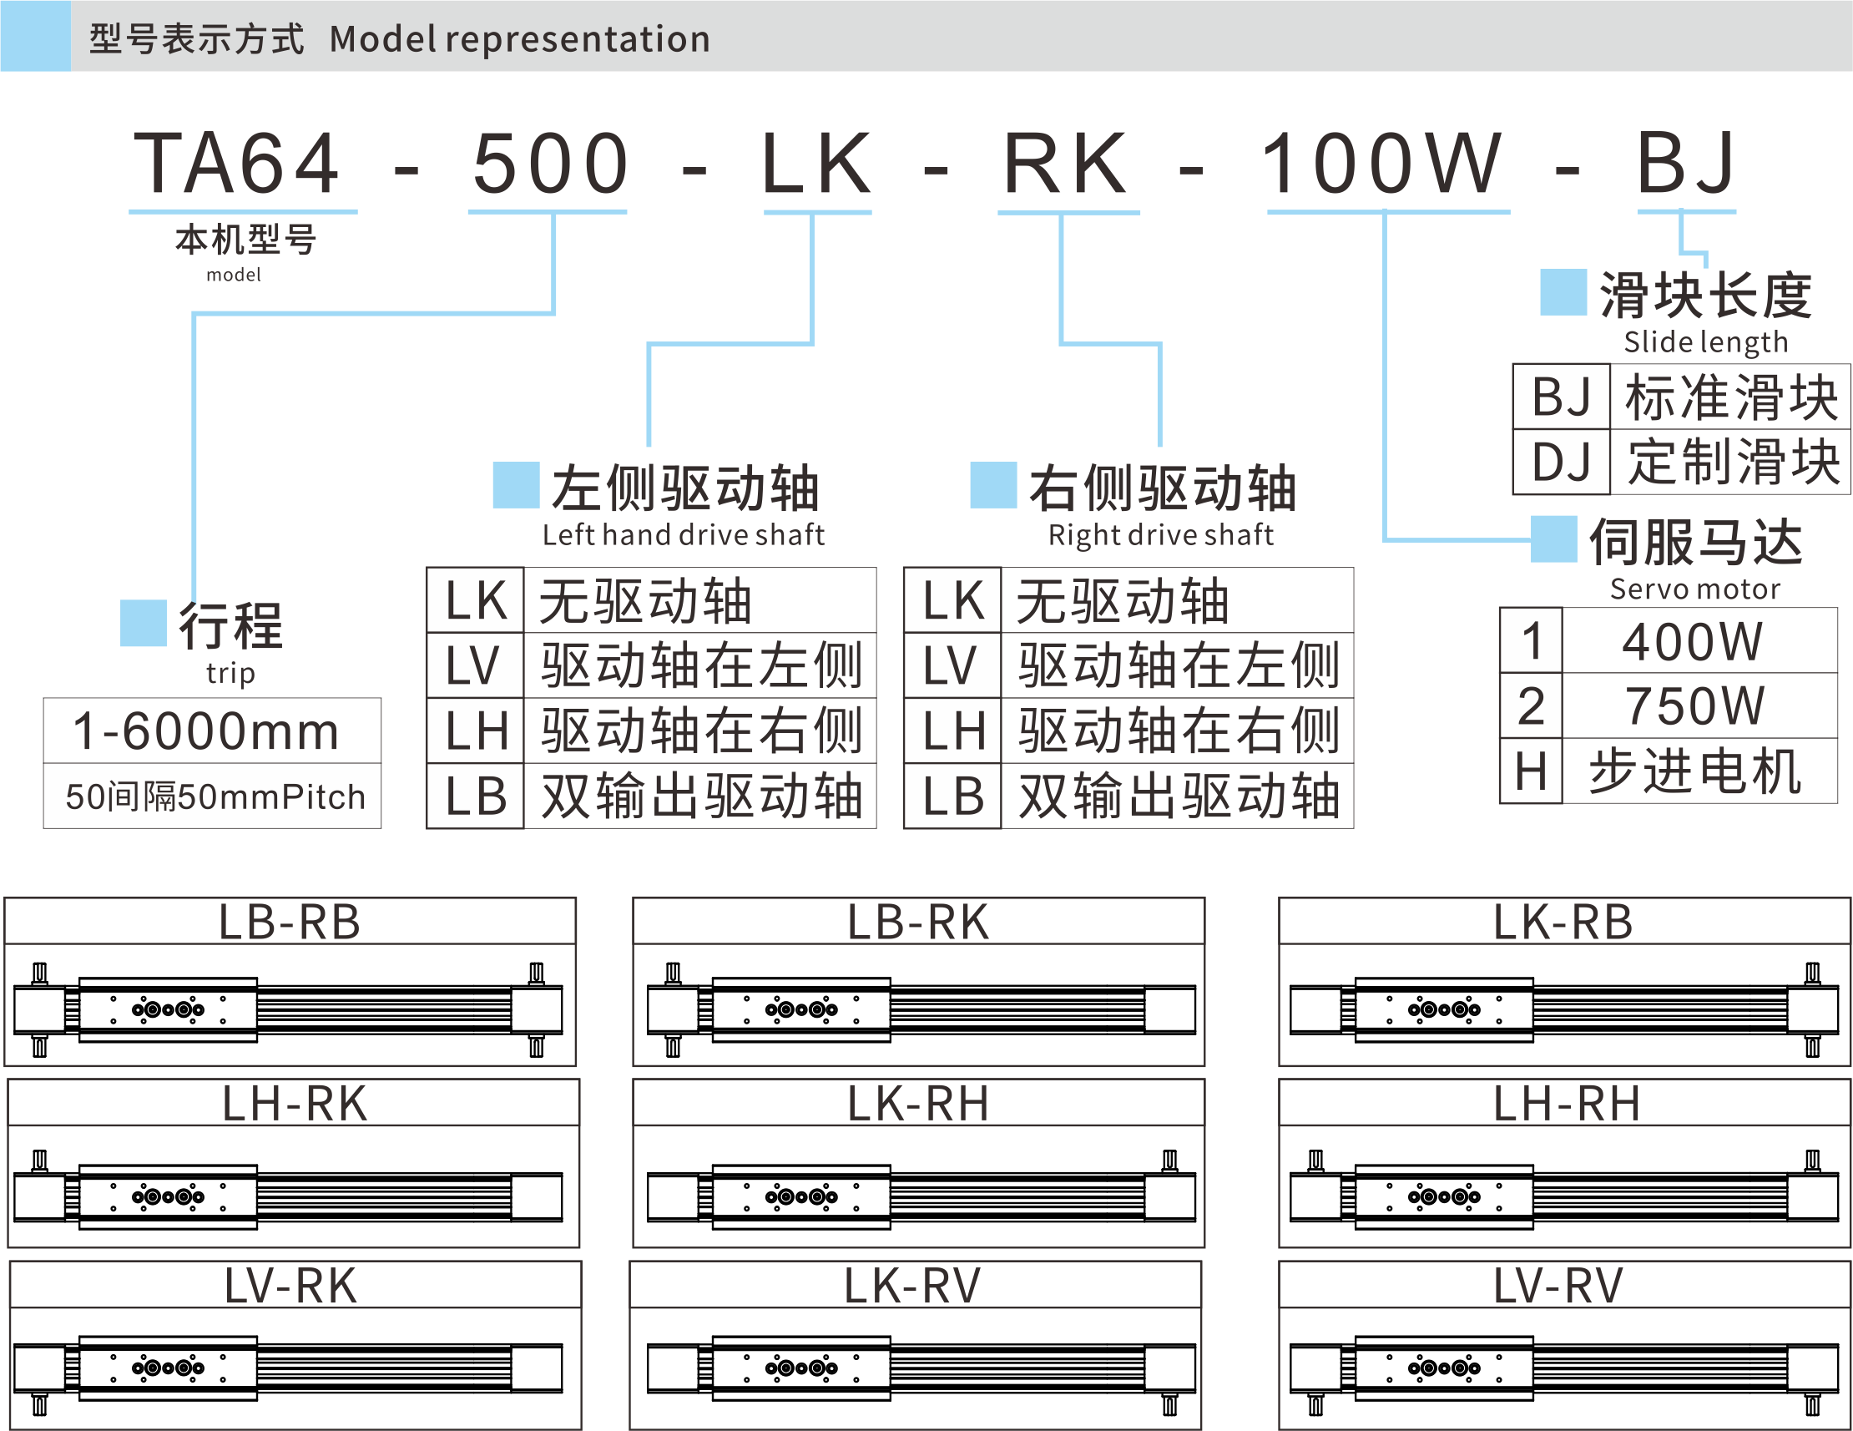The height and width of the screenshot is (1431, 1853).
Task: Click the blue square beside 行程 trip
Action: (144, 624)
